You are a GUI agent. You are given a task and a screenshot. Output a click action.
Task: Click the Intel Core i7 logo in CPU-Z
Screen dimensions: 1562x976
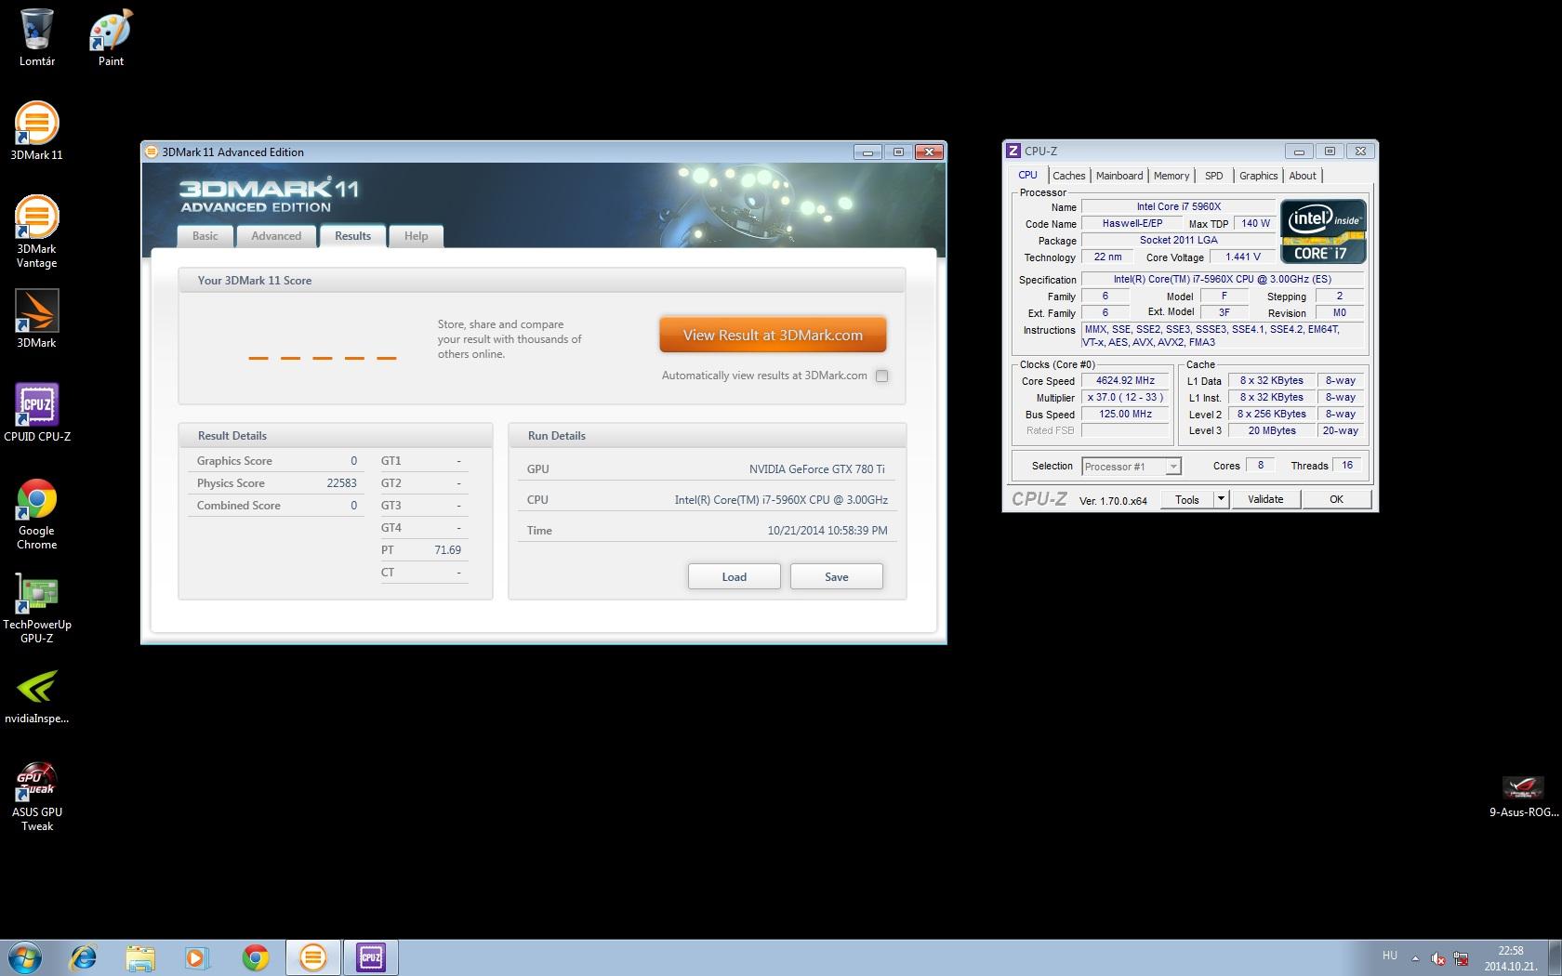(x=1323, y=231)
